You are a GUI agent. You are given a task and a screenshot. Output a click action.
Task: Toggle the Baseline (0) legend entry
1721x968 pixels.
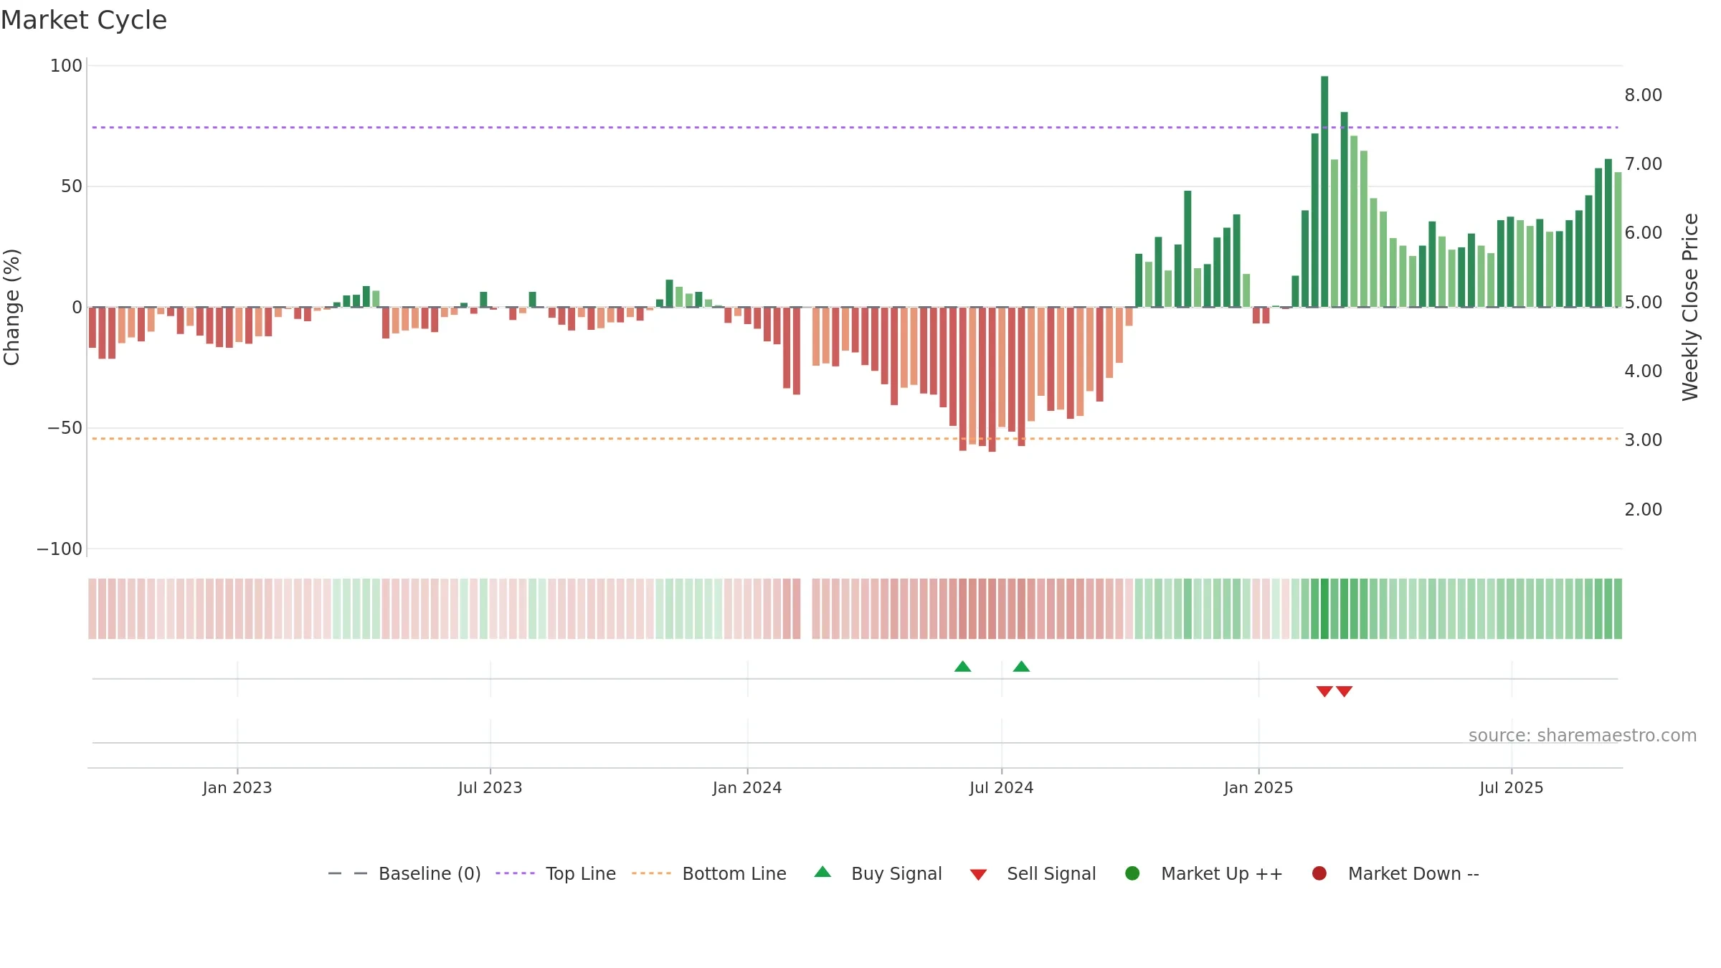point(404,873)
